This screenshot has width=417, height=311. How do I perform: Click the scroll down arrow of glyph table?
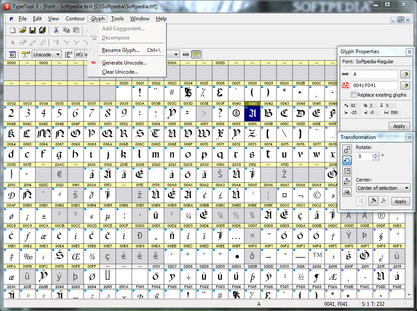click(x=409, y=295)
